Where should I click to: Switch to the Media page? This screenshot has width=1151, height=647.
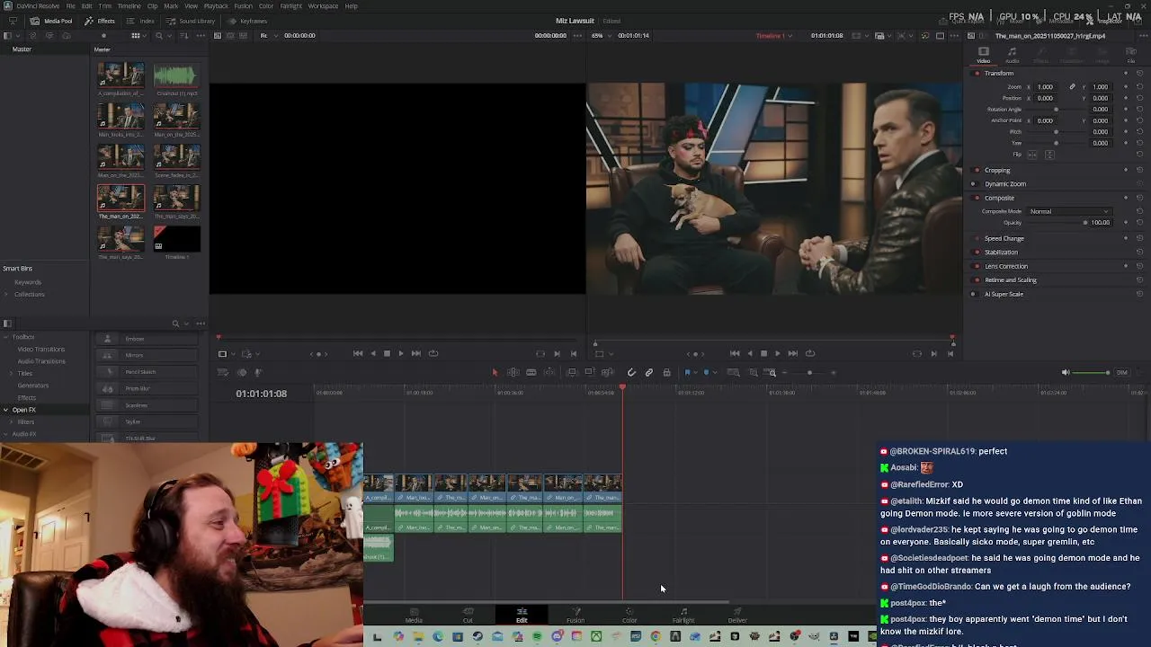tap(414, 615)
